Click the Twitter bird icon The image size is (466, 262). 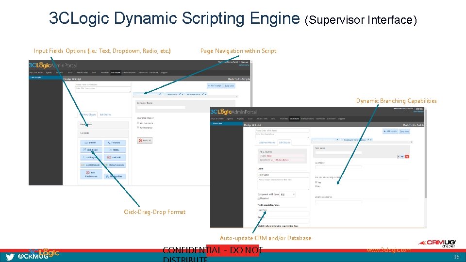10,257
